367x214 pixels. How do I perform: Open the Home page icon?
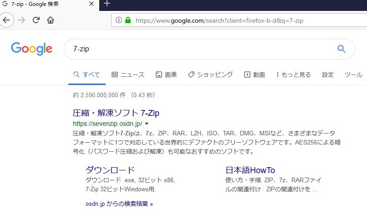pyautogui.click(x=51, y=20)
